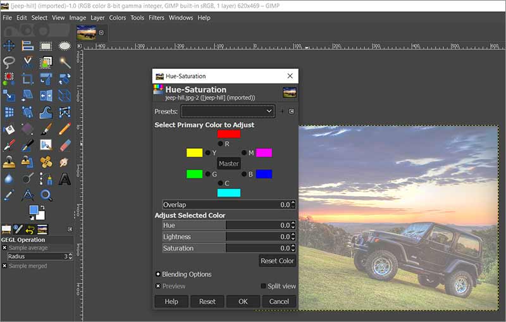506x322 pixels.
Task: Toggle the Sample merged checkbox
Action: tap(4, 266)
